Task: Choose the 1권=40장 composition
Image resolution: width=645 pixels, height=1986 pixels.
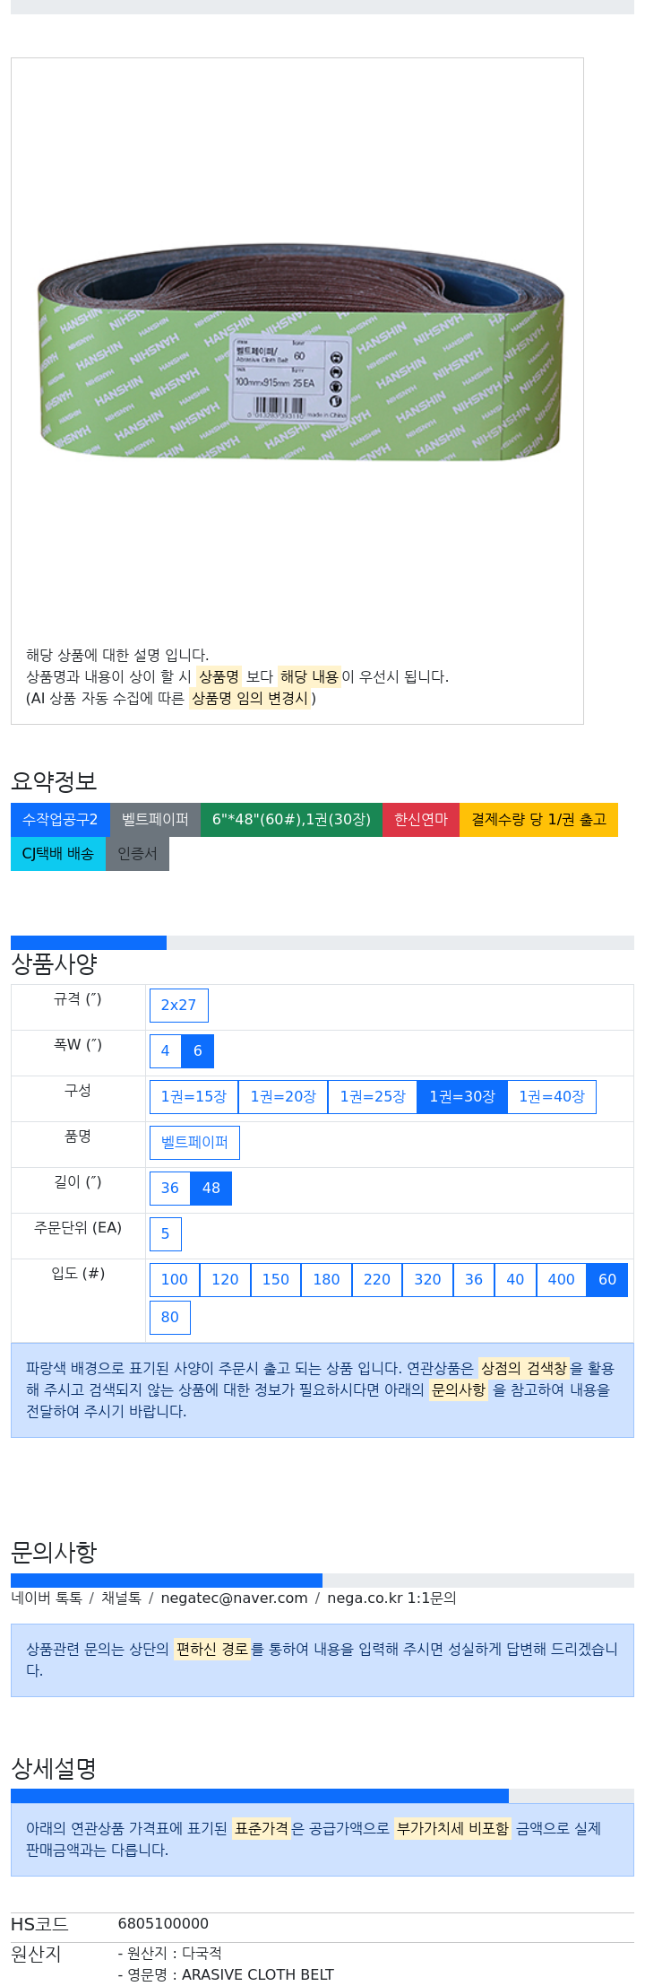Action: click(552, 1097)
